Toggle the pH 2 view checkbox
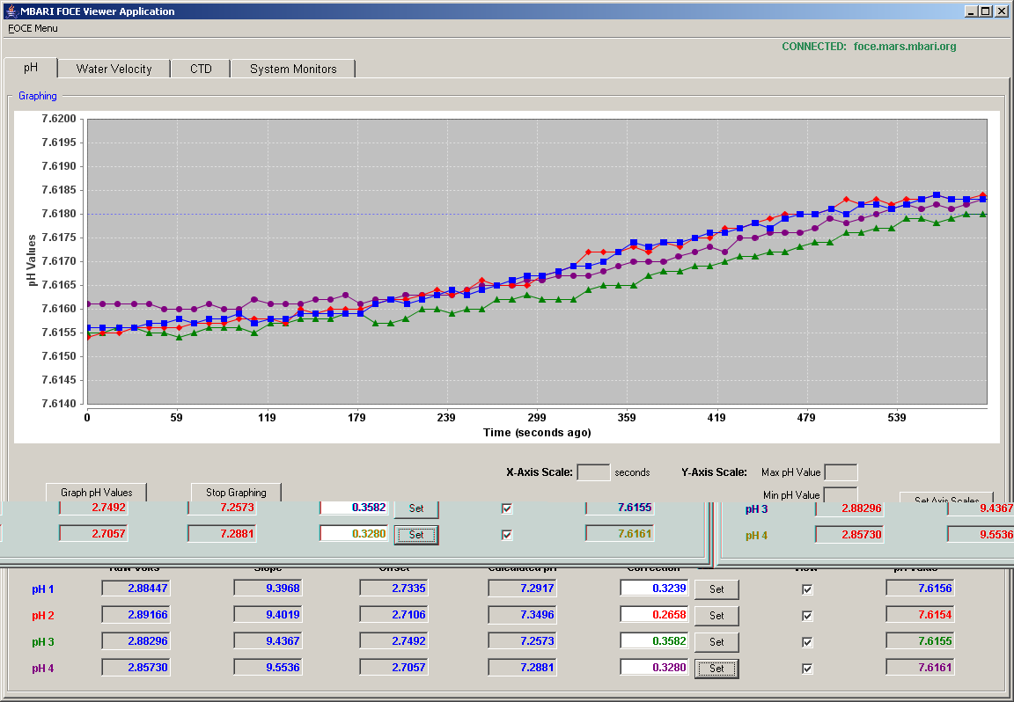The height and width of the screenshot is (702, 1014). click(807, 616)
